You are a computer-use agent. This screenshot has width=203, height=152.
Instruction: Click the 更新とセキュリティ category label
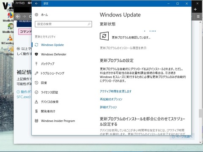(45, 37)
